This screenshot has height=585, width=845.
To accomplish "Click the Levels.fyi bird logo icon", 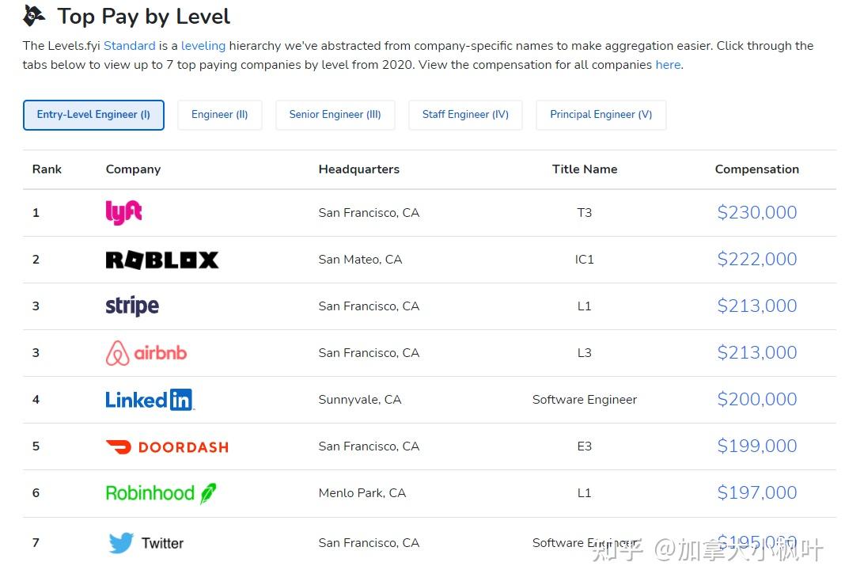I will coord(33,16).
